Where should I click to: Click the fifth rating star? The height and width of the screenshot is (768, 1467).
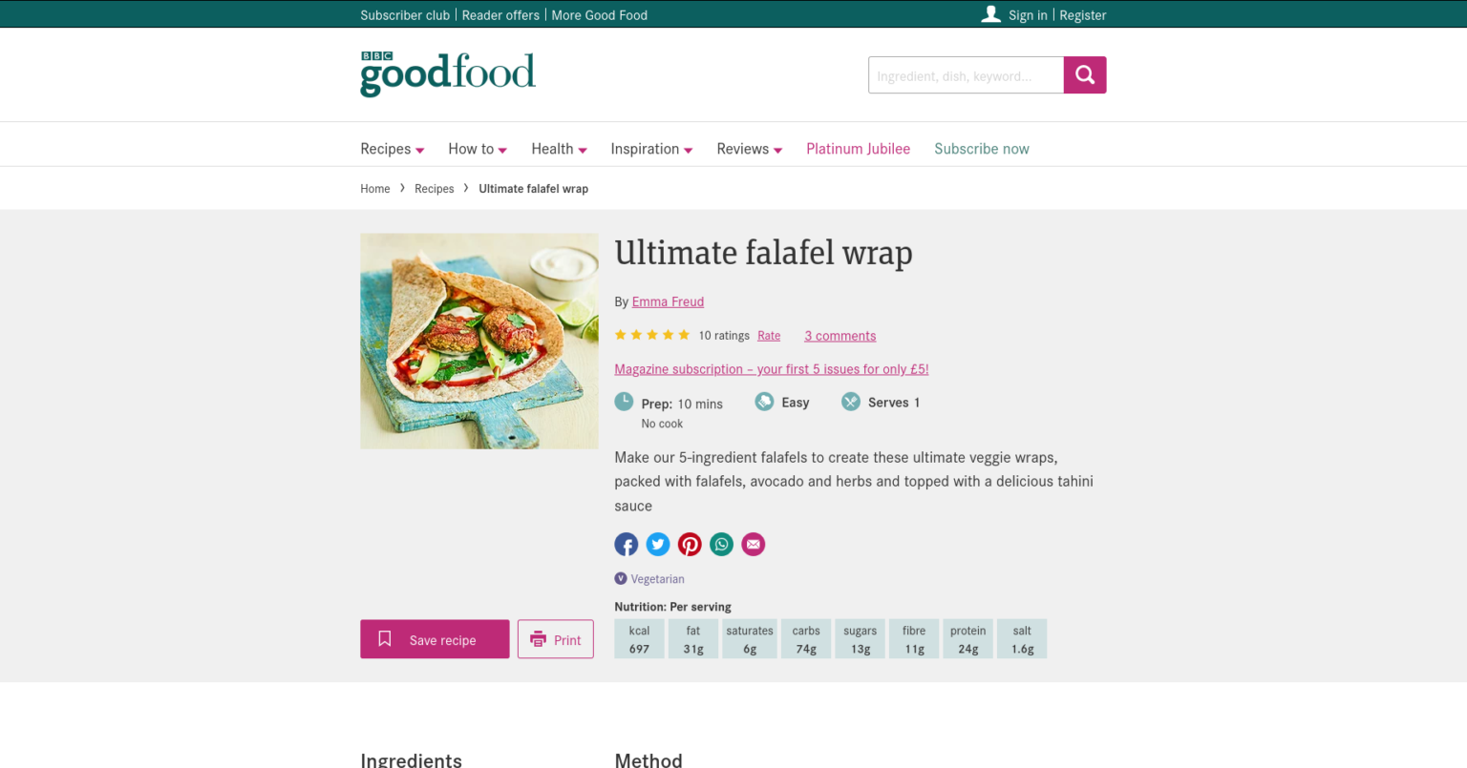coord(683,334)
